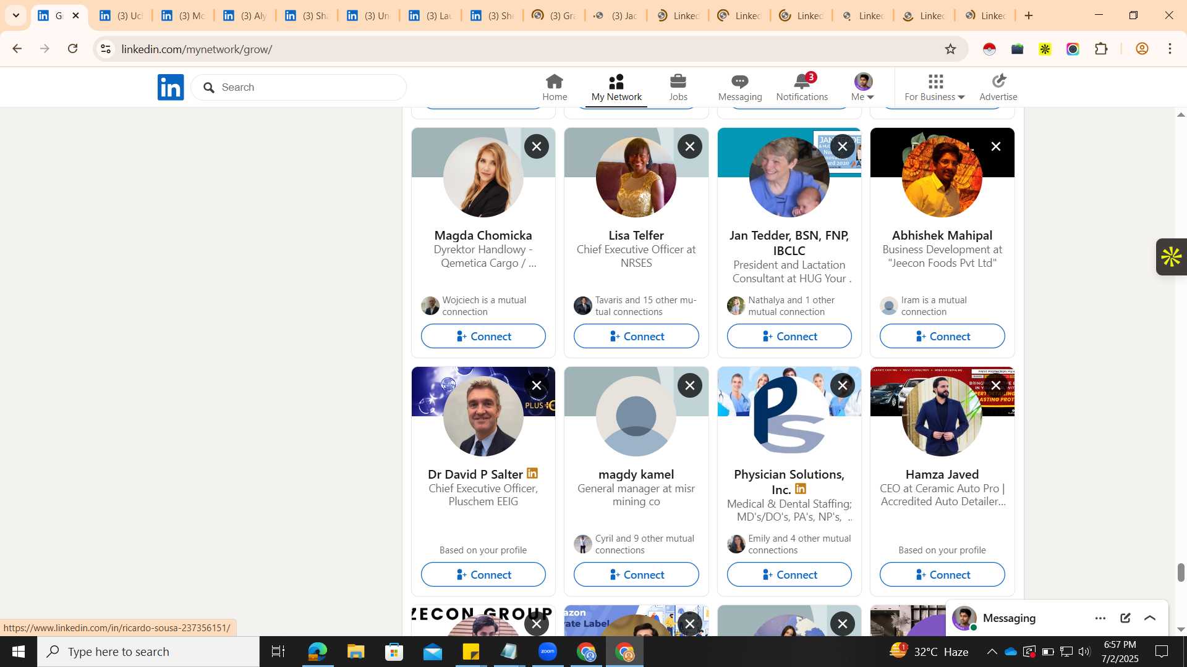The width and height of the screenshot is (1187, 667).
Task: Open Chrome three-dot menu
Action: (1170, 49)
